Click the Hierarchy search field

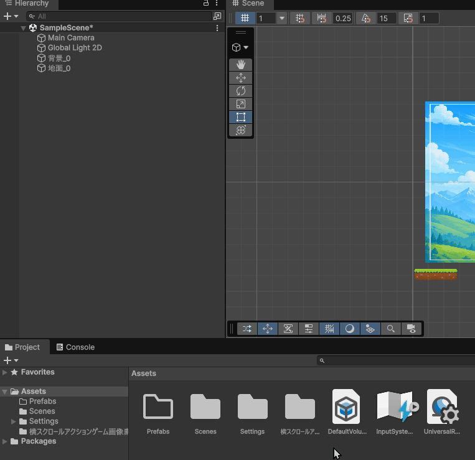[119, 16]
